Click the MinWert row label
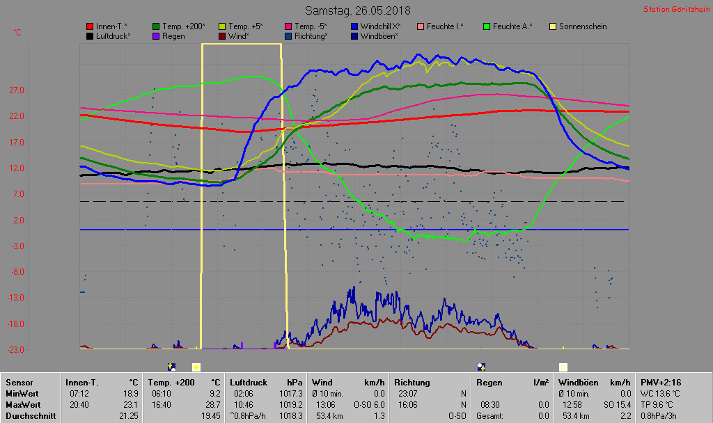 22,394
